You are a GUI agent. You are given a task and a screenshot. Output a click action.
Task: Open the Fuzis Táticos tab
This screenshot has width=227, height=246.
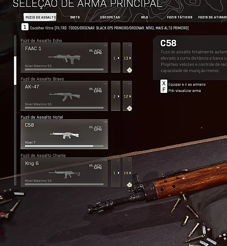179,17
